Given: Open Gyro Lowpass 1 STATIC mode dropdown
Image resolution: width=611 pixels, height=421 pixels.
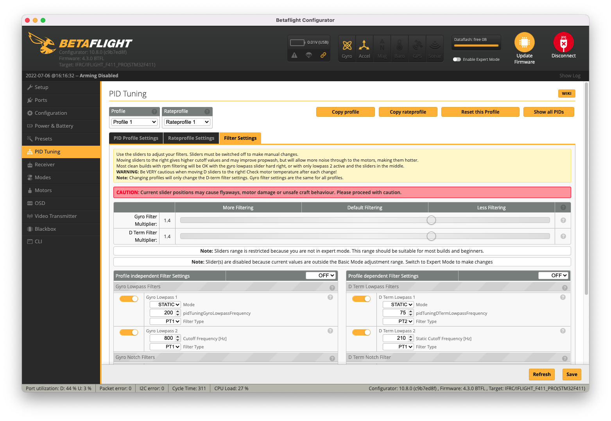Looking at the screenshot, I should 165,305.
